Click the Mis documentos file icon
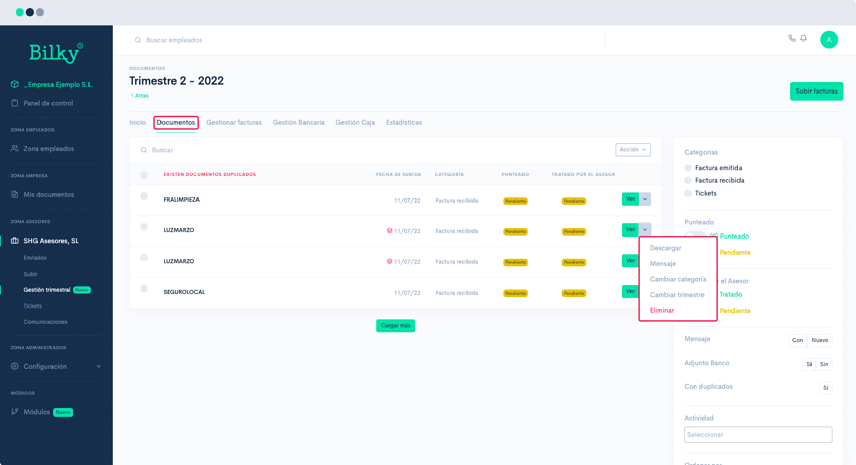856x465 pixels. point(15,194)
